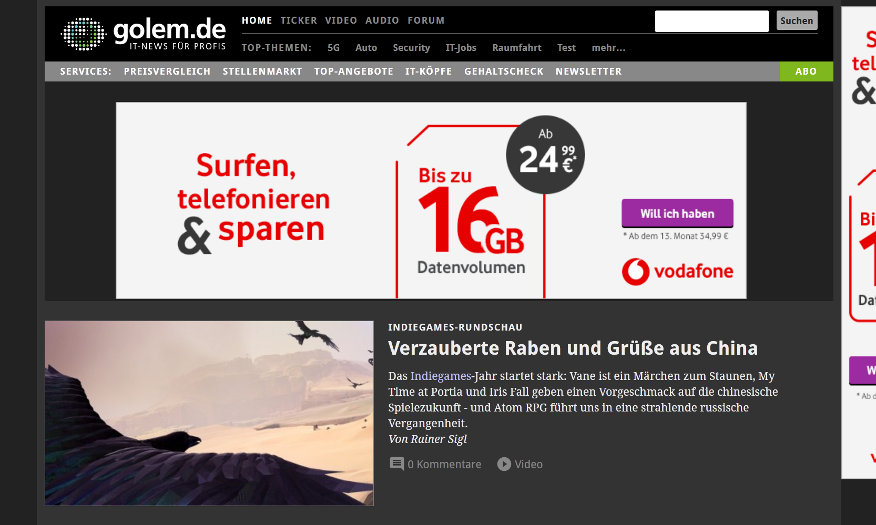Click the green ABO button
This screenshot has width=876, height=525.
tap(806, 71)
